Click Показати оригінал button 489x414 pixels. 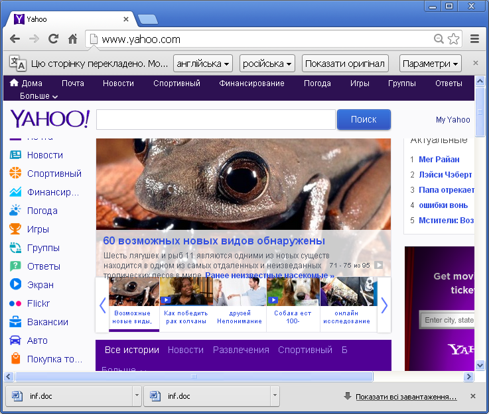[x=345, y=64]
